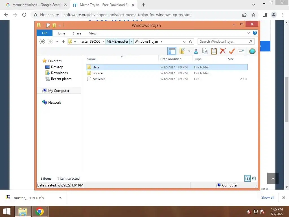
Task: Switch to the memz download Google Search tab
Action: click(36, 5)
